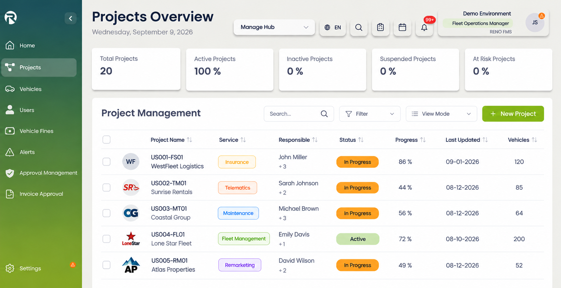Toggle the select-all checkbox in table header
The image size is (561, 288).
(x=106, y=140)
